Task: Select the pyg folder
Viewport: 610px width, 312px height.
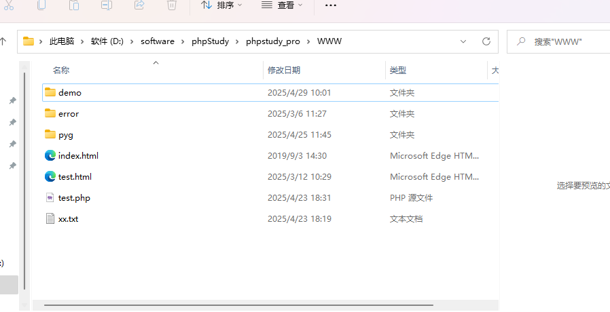Action: click(270, 134)
